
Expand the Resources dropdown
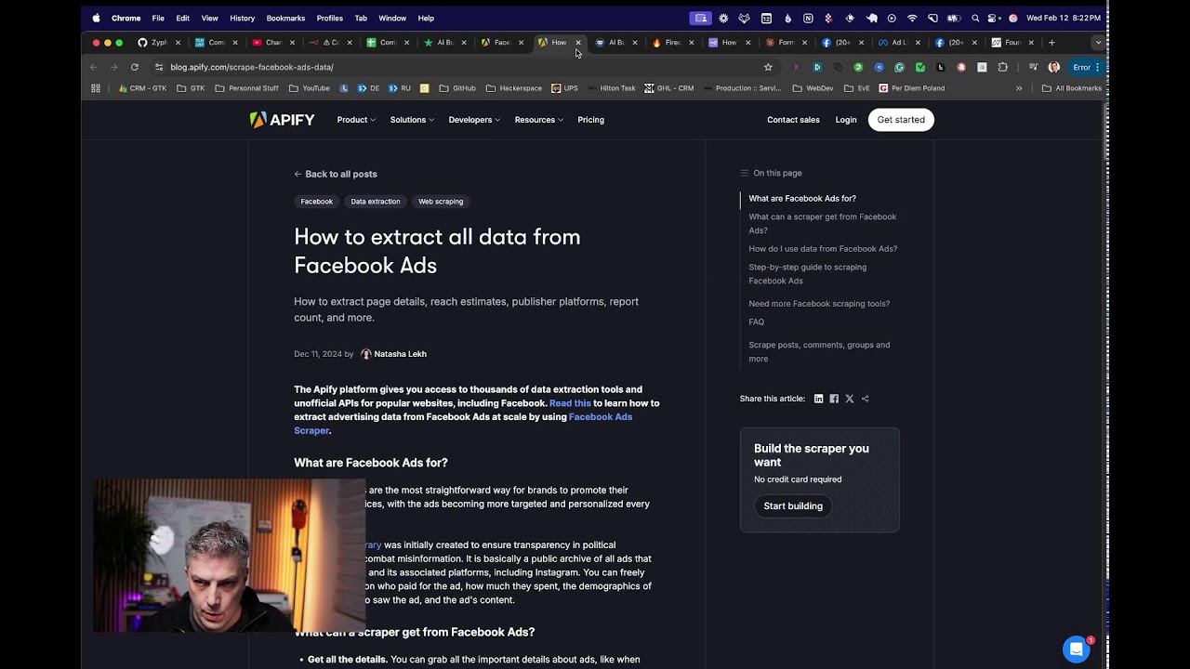coord(539,120)
